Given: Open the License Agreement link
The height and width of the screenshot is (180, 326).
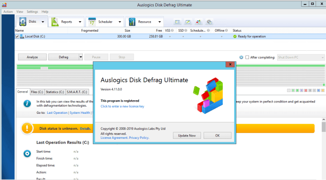Looking at the screenshot, I should (114, 138).
